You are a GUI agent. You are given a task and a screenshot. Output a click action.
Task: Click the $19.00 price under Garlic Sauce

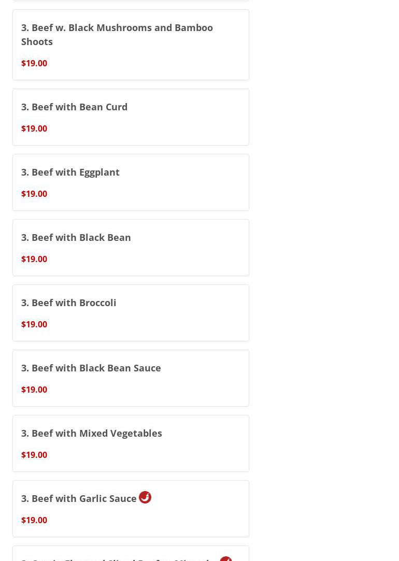(x=34, y=520)
